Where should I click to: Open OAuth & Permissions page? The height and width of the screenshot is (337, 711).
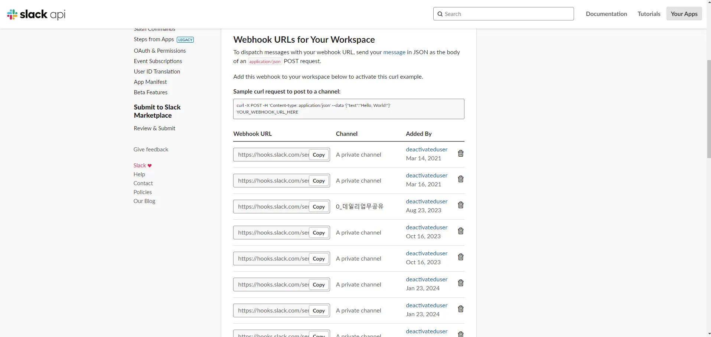[x=160, y=51]
